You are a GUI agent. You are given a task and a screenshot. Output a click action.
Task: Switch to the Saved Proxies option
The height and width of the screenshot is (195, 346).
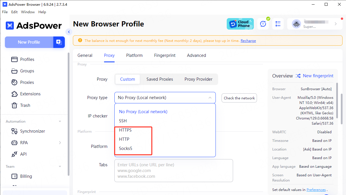click(160, 79)
